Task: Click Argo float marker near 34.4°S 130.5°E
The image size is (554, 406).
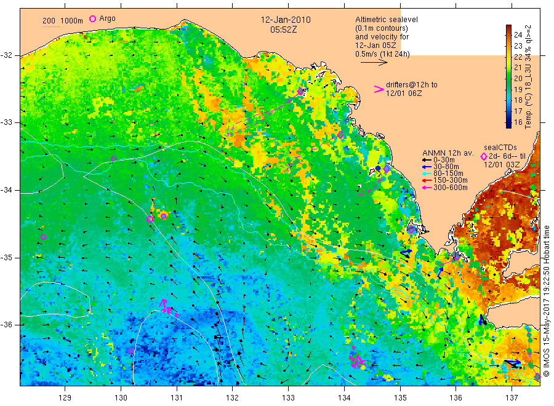Action: tap(150, 219)
